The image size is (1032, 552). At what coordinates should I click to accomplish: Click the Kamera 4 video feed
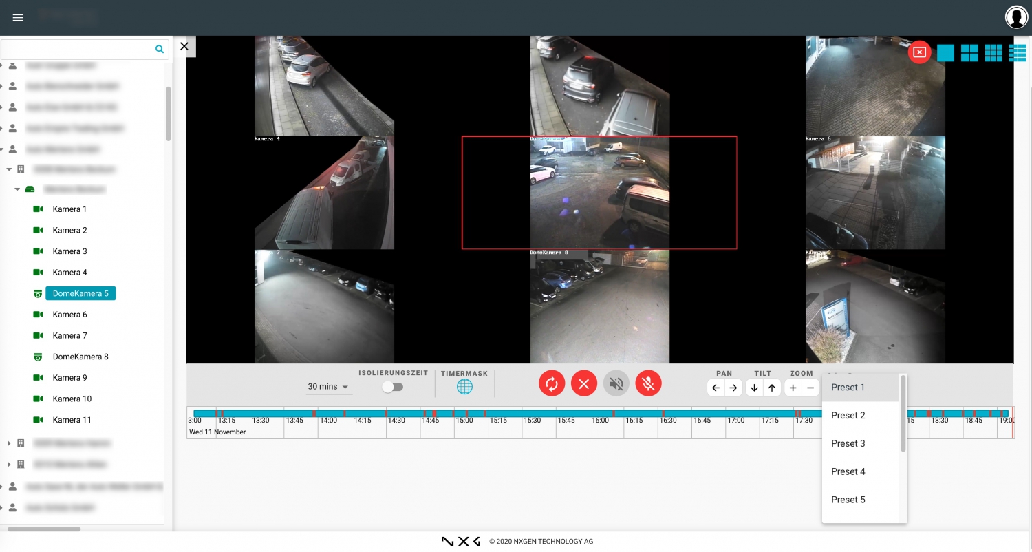point(324,193)
